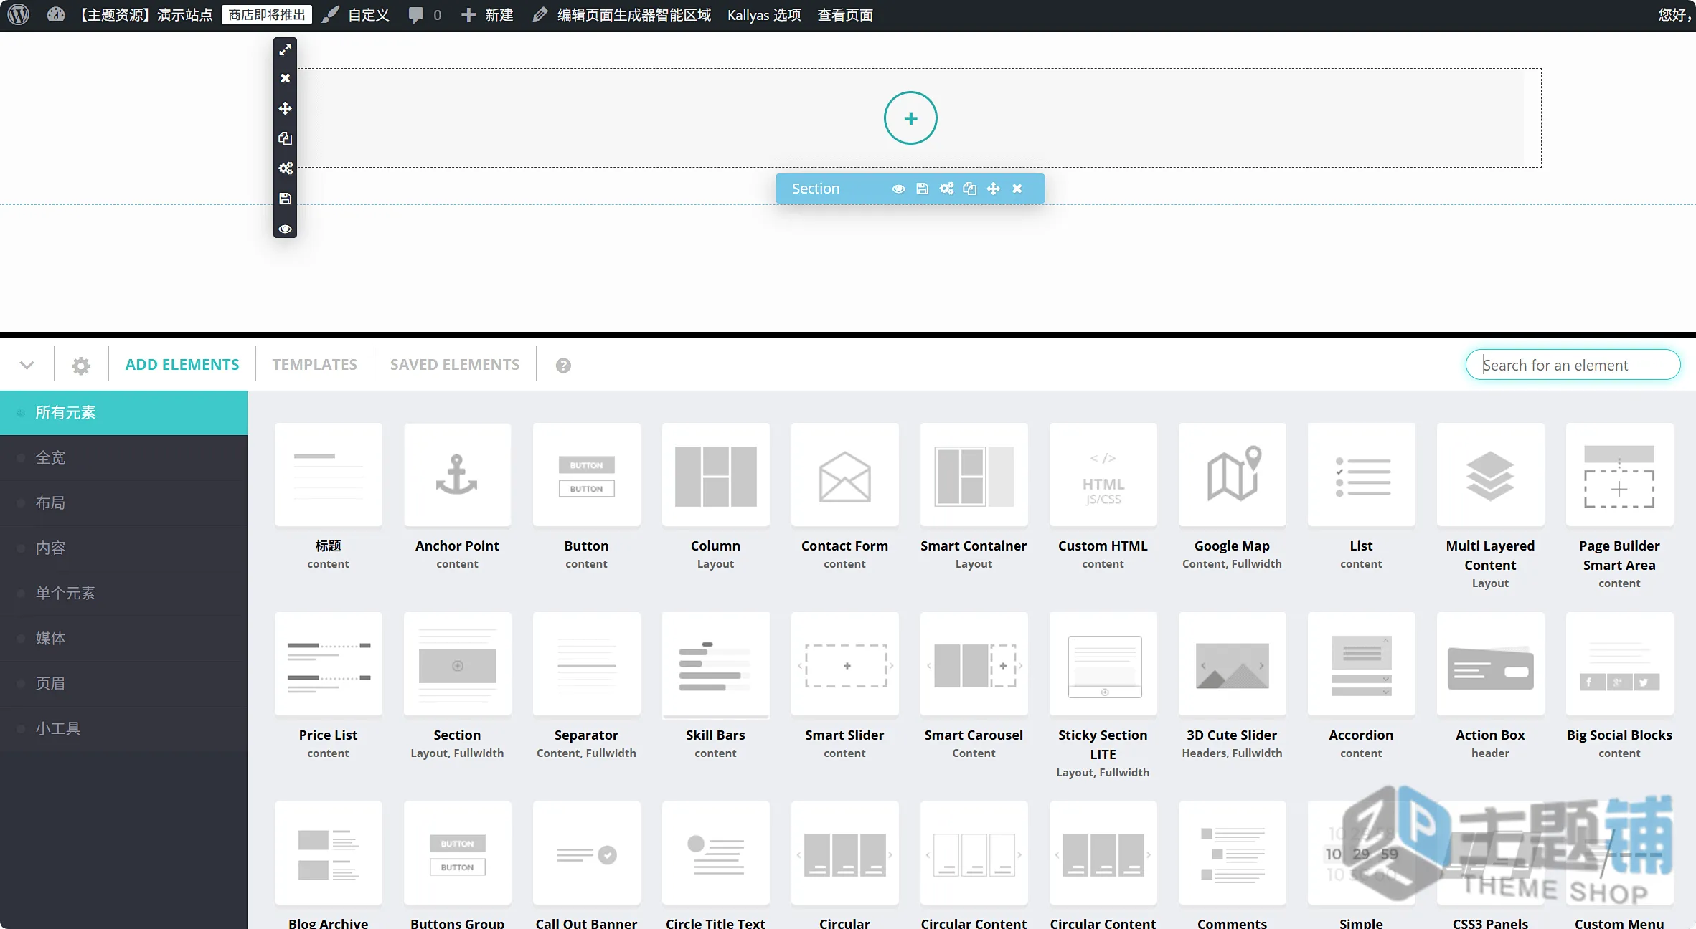Select 媒体 category
1696x929 pixels.
click(x=123, y=638)
